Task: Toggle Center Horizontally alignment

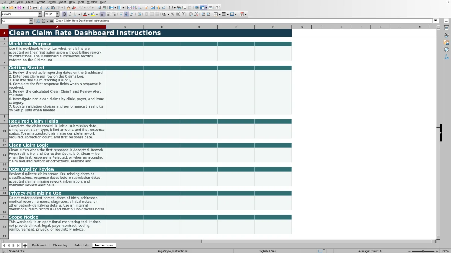Action: point(108,14)
